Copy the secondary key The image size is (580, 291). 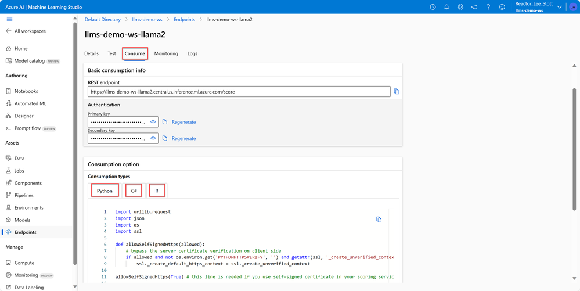pyautogui.click(x=165, y=138)
